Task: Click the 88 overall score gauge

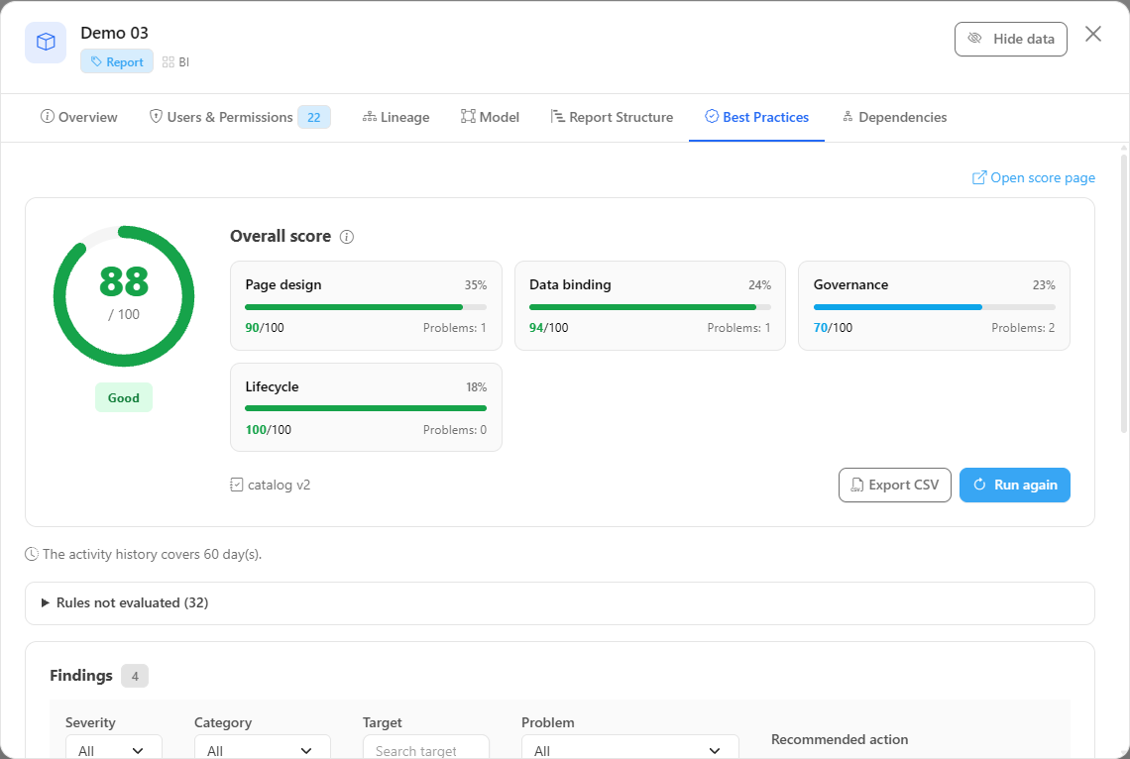Action: point(124,296)
